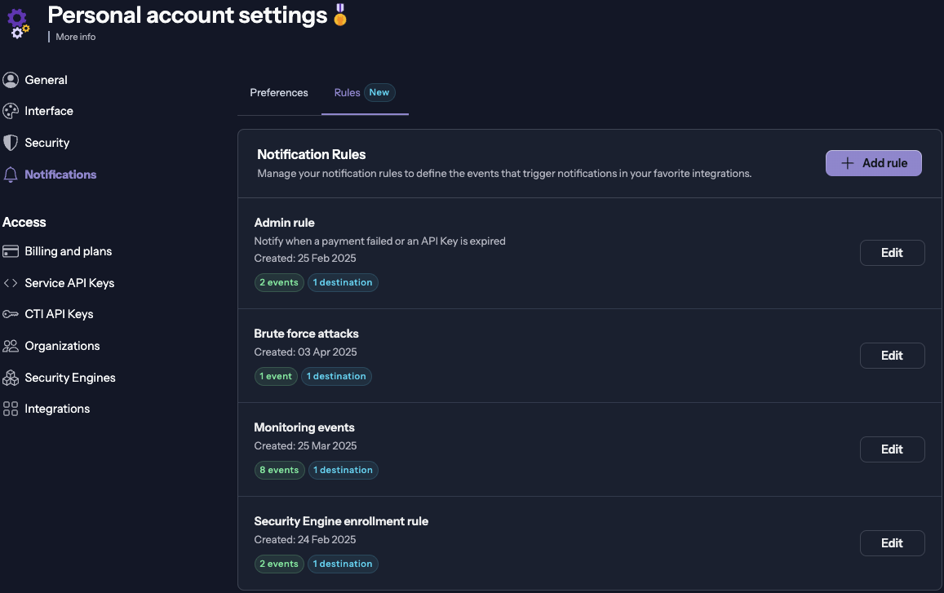Click the Interface palette icon
Viewport: 944px width, 593px height.
coord(11,111)
